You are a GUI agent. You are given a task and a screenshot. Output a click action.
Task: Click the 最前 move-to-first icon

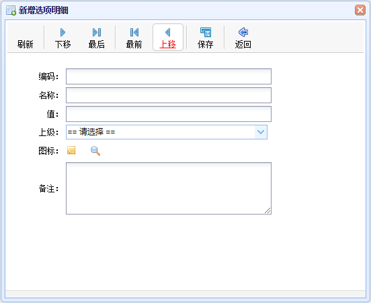coord(134,32)
